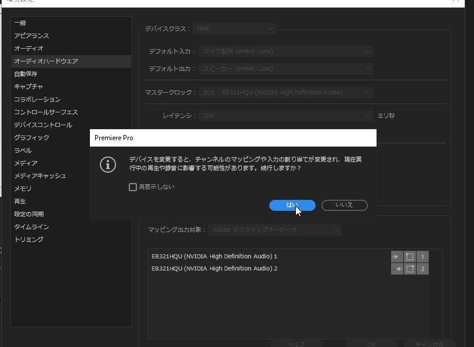This screenshot has width=474, height=347.
Task: Open the レイテンシ 200 dropdown
Action: tap(286, 115)
